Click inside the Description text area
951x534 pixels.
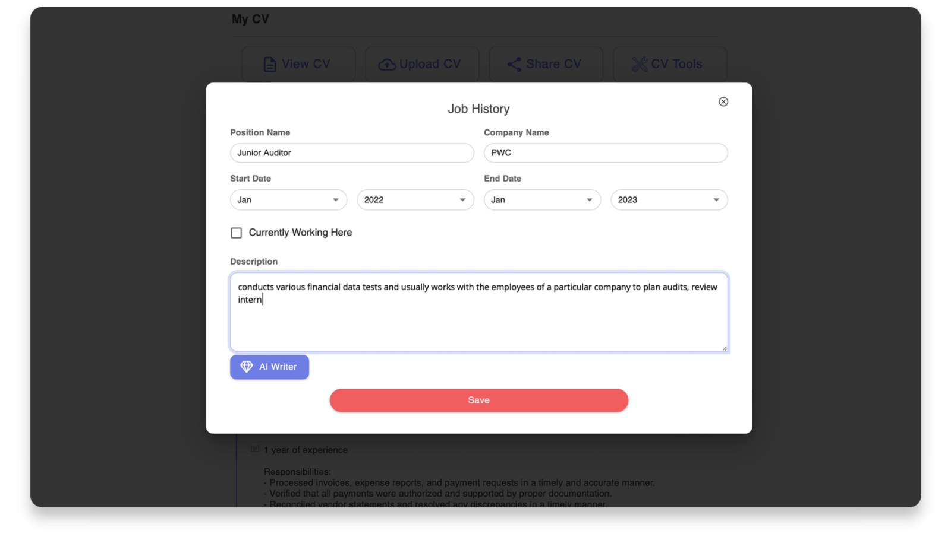click(x=479, y=311)
